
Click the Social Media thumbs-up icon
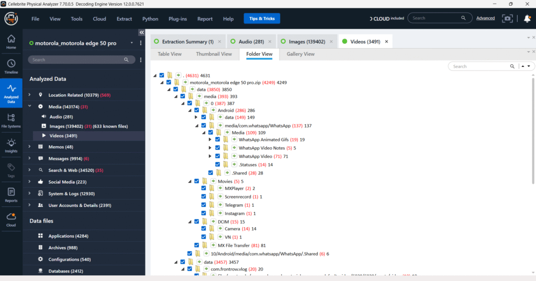click(x=40, y=182)
